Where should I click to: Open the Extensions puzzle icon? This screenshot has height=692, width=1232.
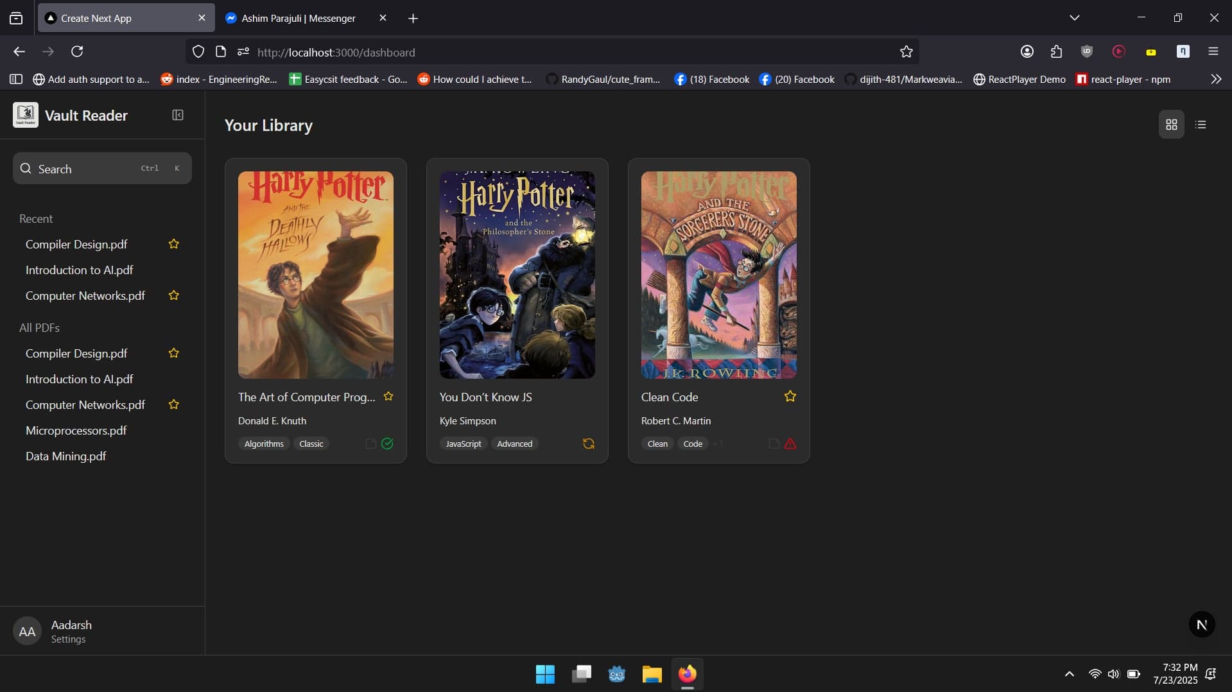[1056, 51]
